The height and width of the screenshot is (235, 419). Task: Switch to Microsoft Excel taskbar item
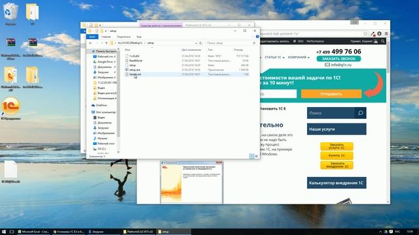click(x=33, y=232)
